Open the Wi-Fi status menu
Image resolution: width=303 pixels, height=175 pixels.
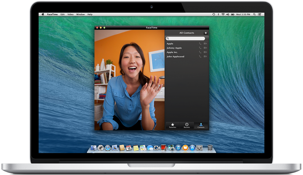coord(223,14)
